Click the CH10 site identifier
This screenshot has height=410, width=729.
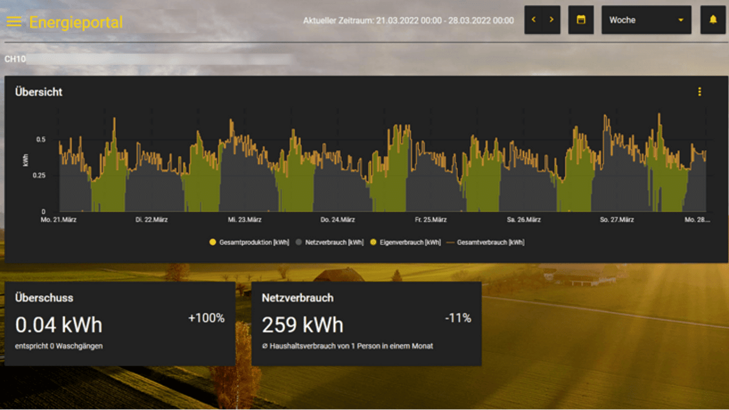(15, 59)
